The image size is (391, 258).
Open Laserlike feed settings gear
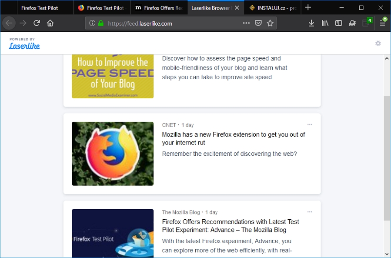click(x=378, y=43)
